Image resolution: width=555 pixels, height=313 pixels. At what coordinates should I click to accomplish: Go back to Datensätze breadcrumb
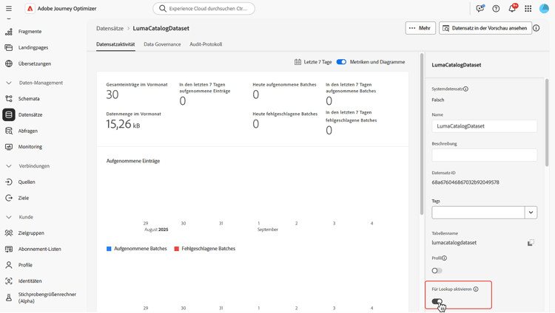point(110,28)
